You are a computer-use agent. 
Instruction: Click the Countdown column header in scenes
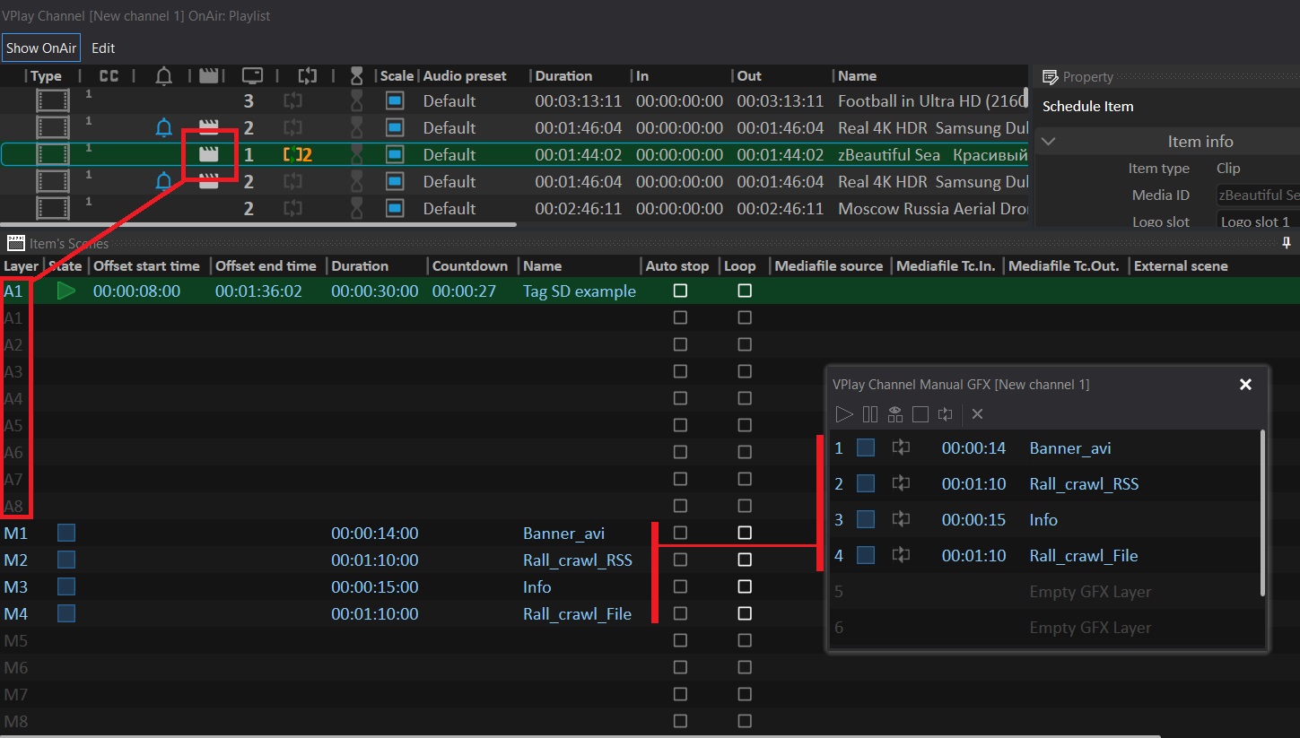click(470, 265)
